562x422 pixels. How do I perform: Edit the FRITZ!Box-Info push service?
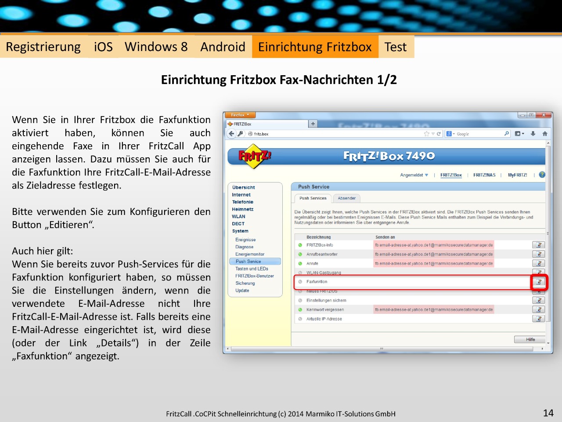[x=538, y=245]
